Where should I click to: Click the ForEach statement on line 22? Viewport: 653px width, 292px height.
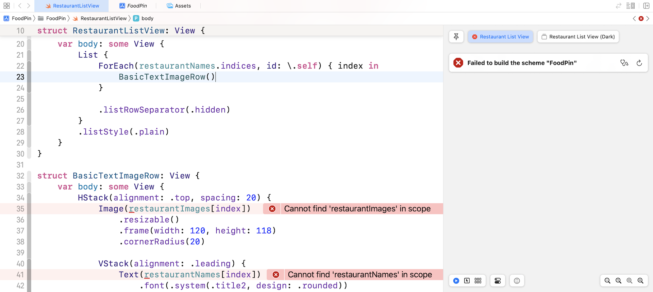(x=238, y=66)
